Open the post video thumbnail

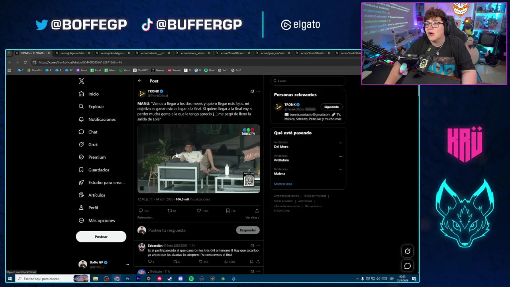(x=199, y=159)
